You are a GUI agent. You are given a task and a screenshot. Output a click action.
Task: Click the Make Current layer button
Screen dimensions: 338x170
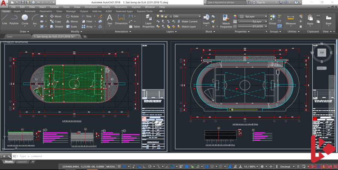tap(187, 21)
